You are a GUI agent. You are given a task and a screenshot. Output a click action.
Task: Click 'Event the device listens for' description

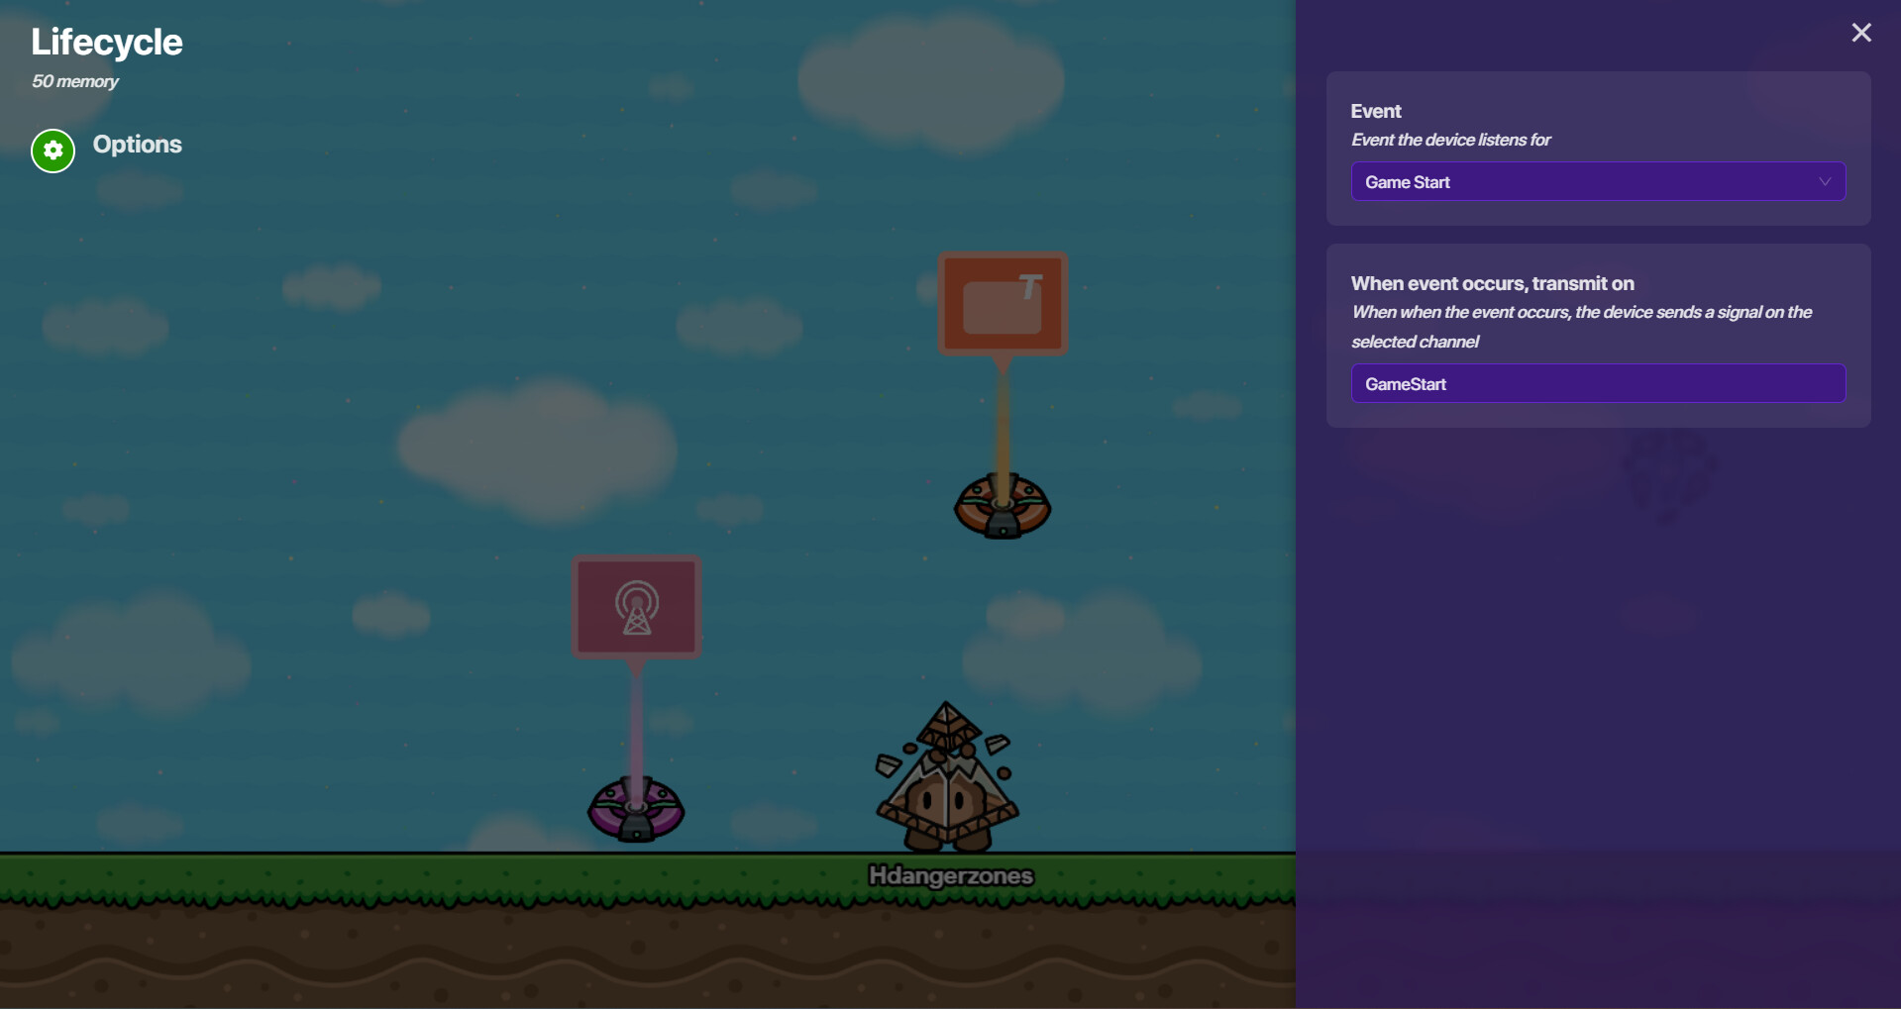1450,141
